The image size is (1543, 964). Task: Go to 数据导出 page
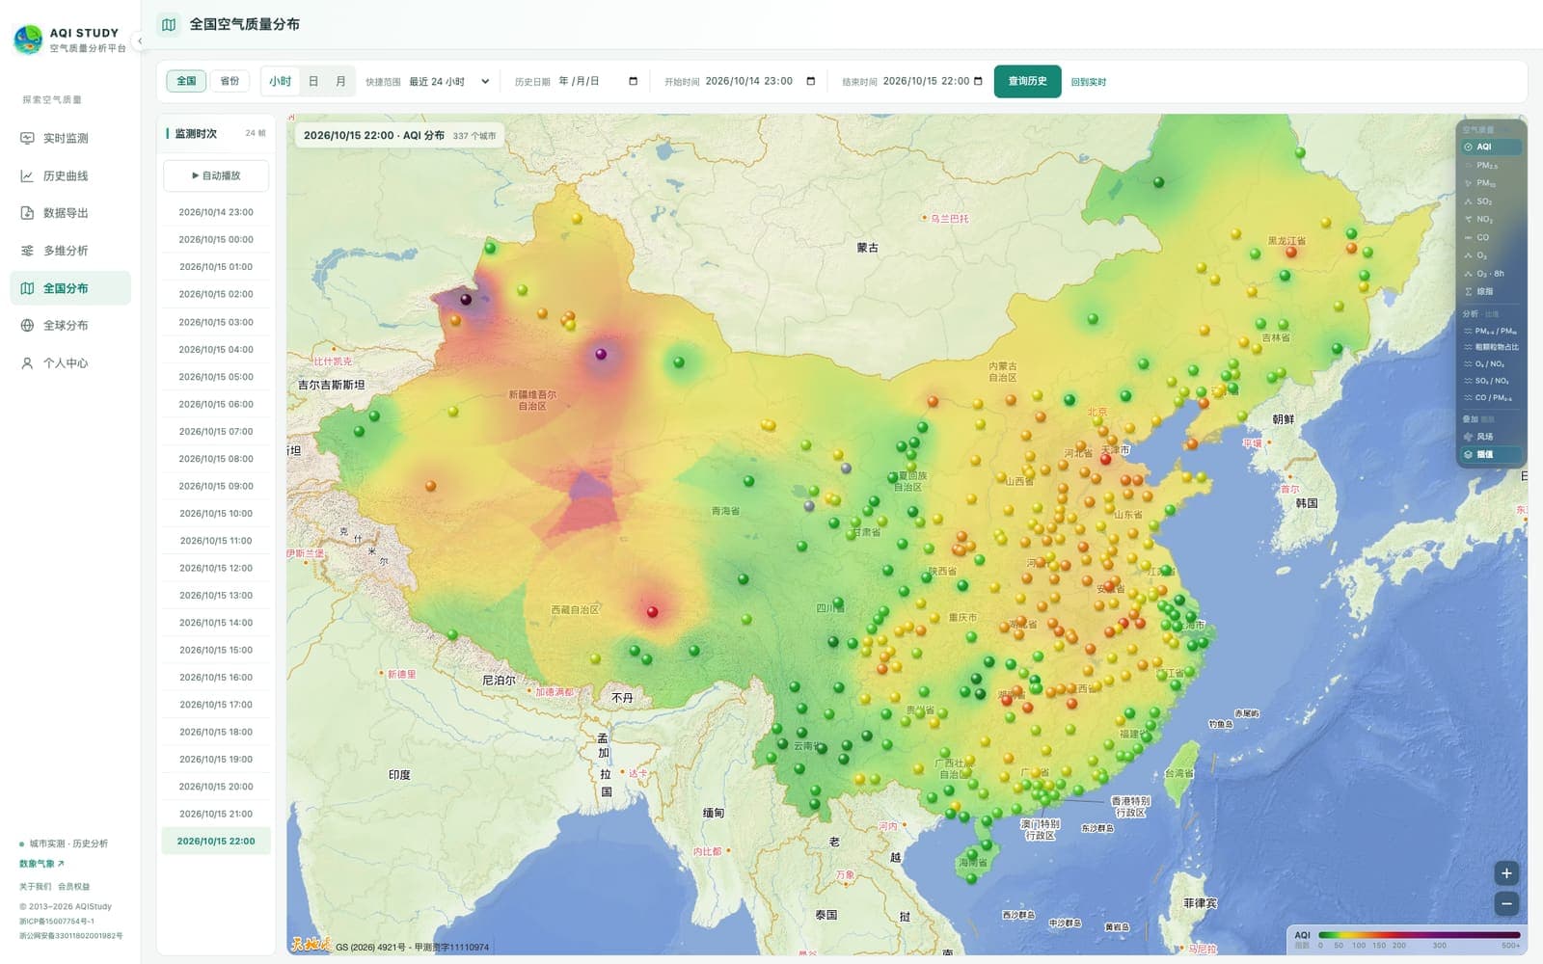point(70,213)
